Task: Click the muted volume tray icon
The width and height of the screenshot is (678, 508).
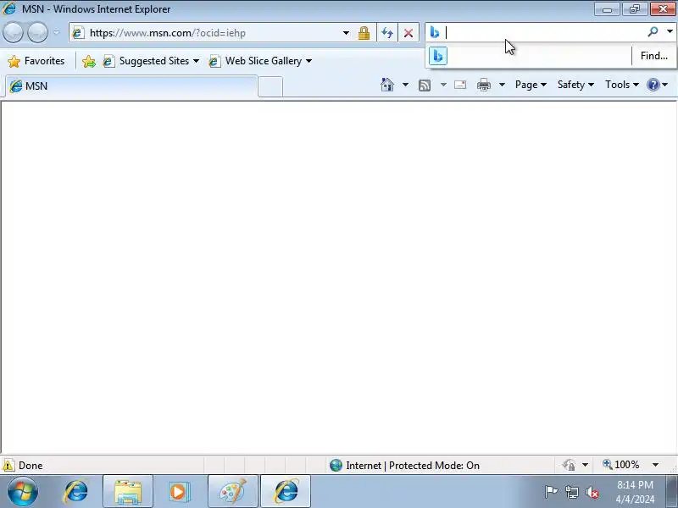Action: (592, 492)
